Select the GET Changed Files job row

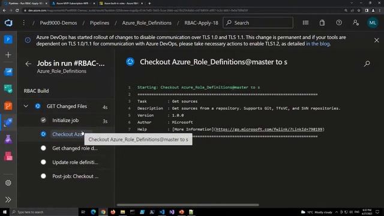click(x=66, y=106)
